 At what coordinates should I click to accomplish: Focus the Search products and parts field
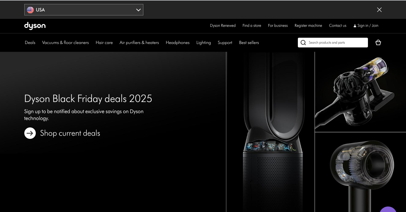(x=333, y=43)
